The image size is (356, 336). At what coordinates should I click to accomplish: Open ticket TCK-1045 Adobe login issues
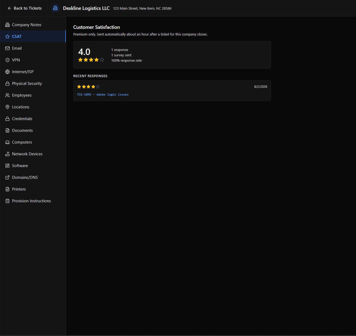point(103,94)
